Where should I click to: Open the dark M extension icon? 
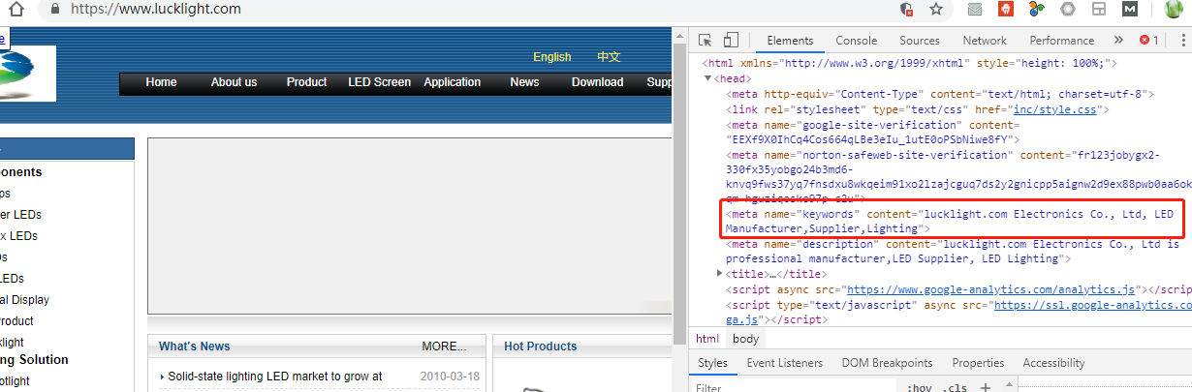(1130, 9)
